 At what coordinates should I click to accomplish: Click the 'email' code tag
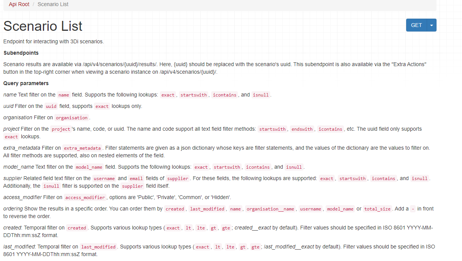(136, 179)
